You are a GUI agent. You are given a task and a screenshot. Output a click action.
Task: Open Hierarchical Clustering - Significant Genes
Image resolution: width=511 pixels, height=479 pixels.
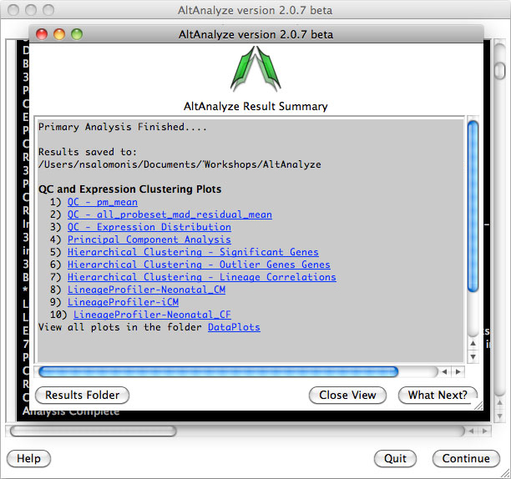(193, 252)
